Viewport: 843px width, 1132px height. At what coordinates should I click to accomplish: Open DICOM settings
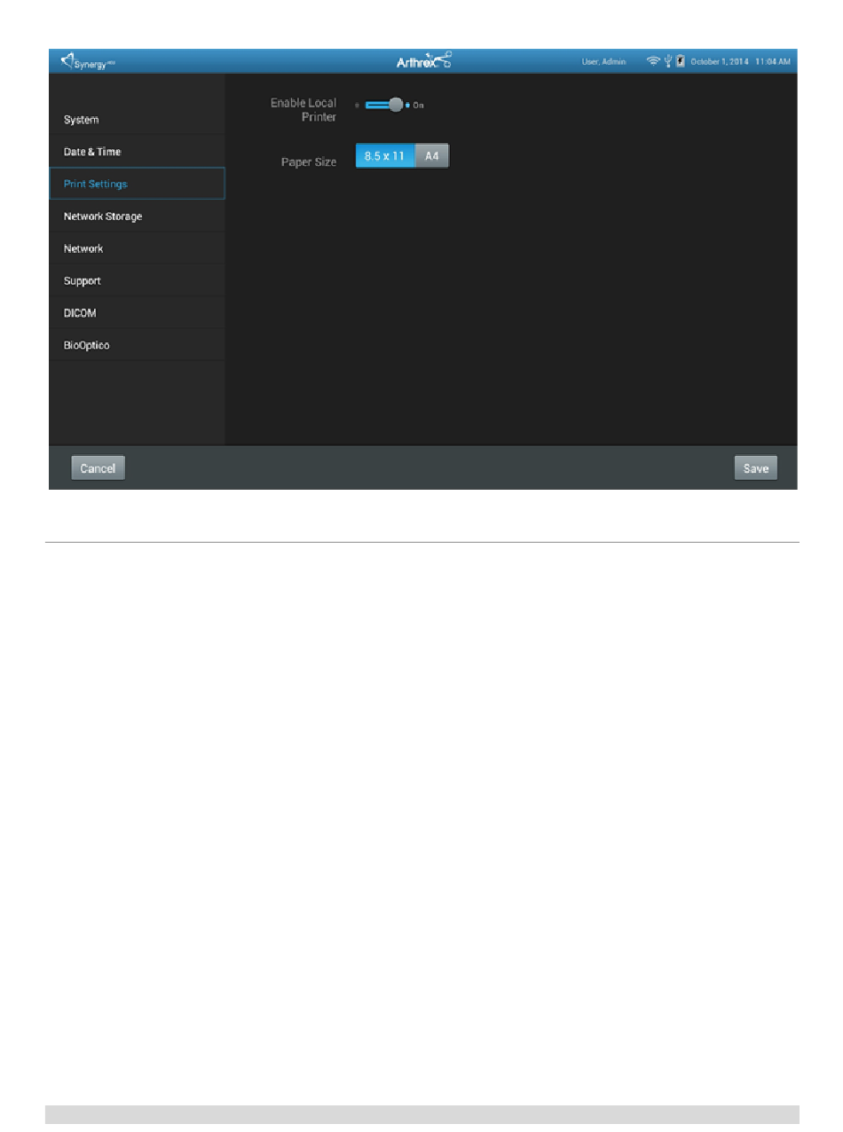coord(137,313)
